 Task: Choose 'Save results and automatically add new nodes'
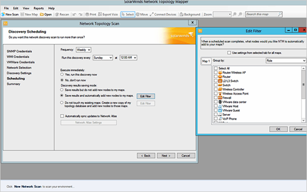(62, 95)
